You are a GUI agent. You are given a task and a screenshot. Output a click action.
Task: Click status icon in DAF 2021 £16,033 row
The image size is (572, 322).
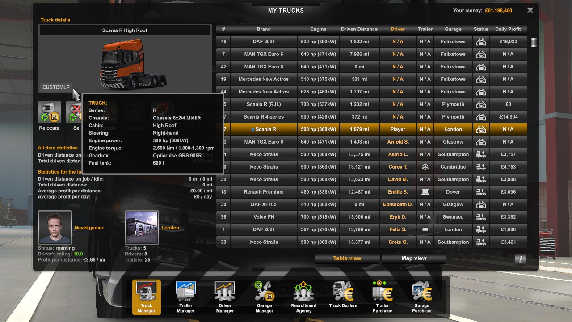coord(481,42)
